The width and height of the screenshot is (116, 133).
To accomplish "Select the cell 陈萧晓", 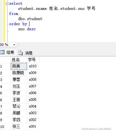I will tap(19, 73).
